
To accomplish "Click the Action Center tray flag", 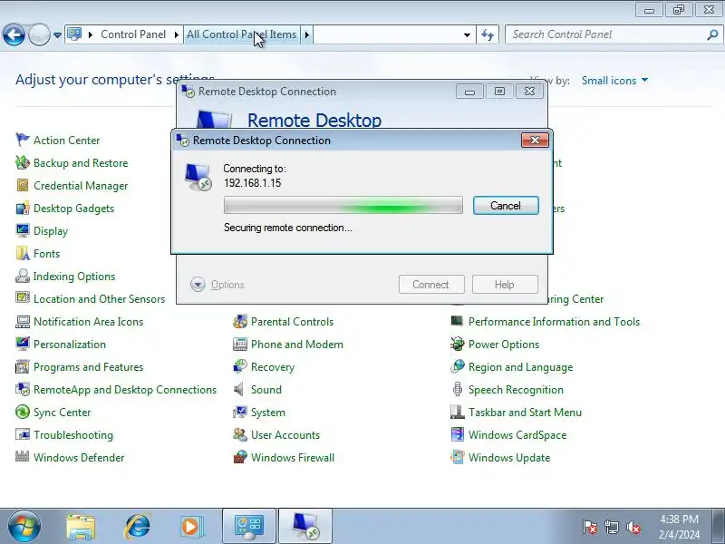I will point(590,527).
